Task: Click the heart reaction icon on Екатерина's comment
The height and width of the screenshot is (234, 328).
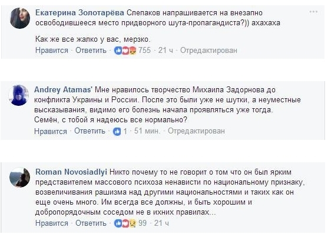Action: pos(125,51)
